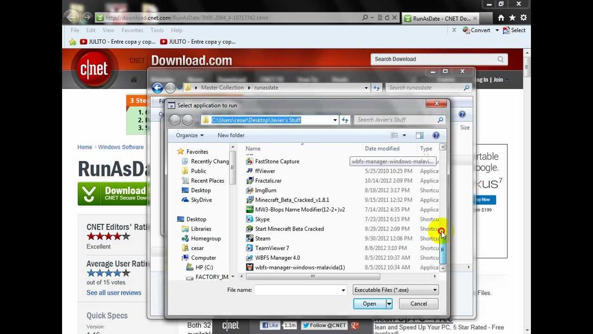Open the FastStone Capture file icon

pyautogui.click(x=250, y=161)
